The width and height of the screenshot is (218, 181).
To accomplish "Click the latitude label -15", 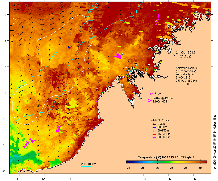I will 4,41.
